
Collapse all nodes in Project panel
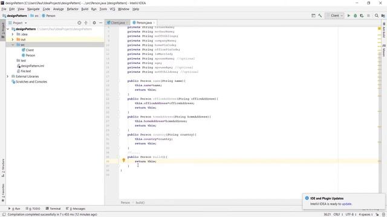tap(86, 23)
